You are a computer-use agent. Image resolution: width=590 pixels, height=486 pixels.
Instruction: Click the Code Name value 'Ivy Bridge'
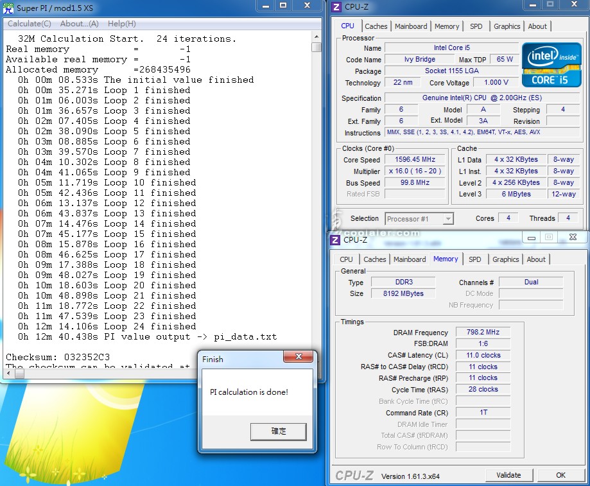coord(419,60)
